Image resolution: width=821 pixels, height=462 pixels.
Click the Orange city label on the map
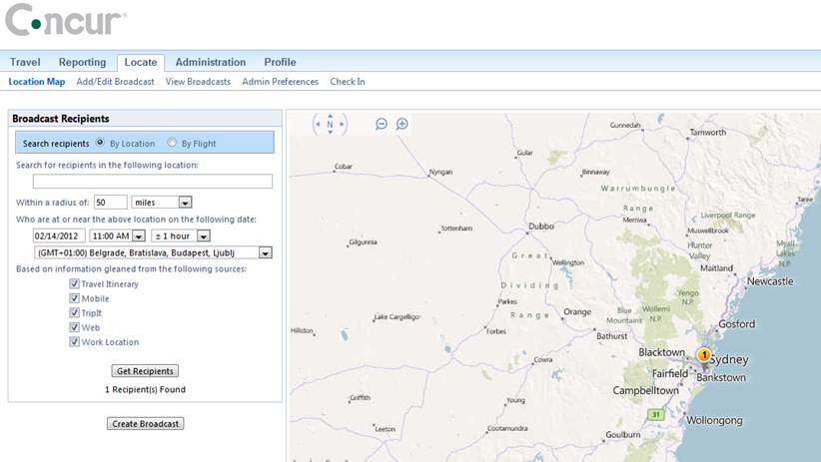(x=577, y=312)
